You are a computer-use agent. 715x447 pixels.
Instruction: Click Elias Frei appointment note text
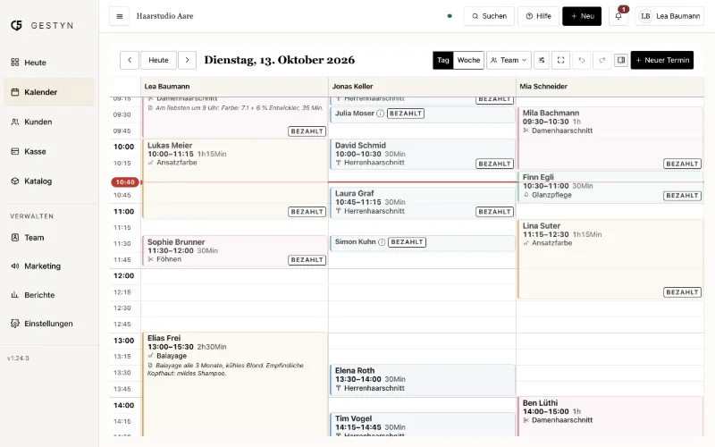(x=225, y=369)
